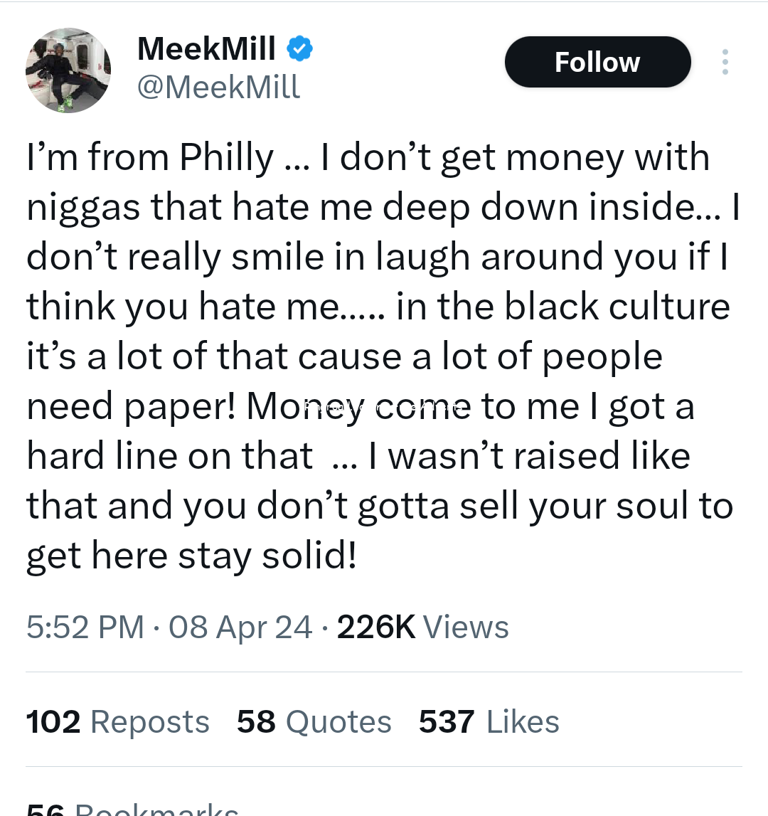Click the 5:52 PM timestamp
768x816 pixels.
[x=85, y=627]
